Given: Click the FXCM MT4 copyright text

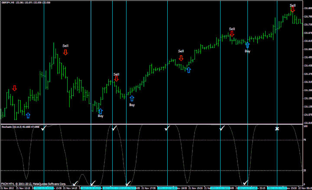Looking at the screenshot, I should coord(33,184).
